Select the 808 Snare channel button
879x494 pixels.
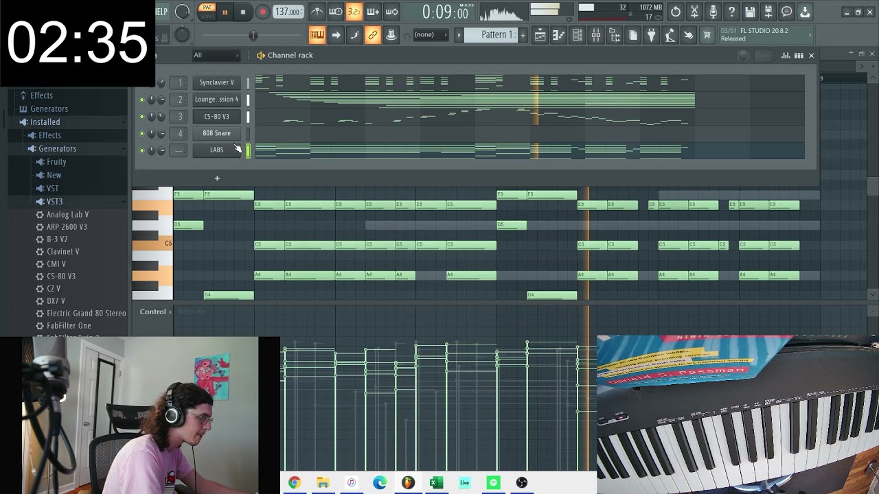216,133
